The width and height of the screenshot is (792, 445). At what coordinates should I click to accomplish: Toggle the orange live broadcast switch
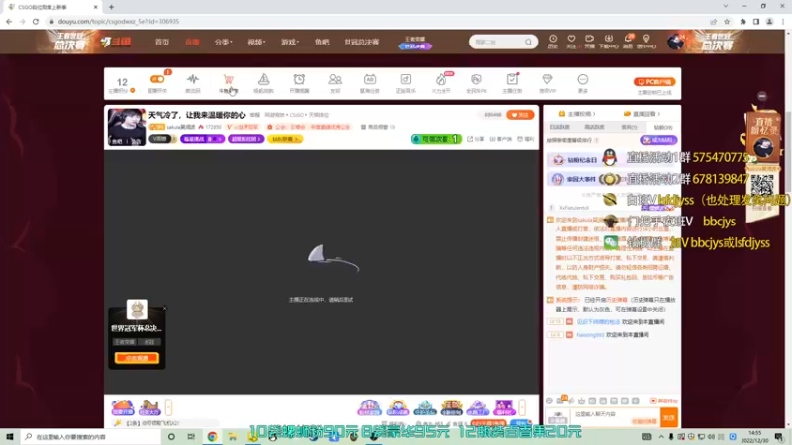157,80
